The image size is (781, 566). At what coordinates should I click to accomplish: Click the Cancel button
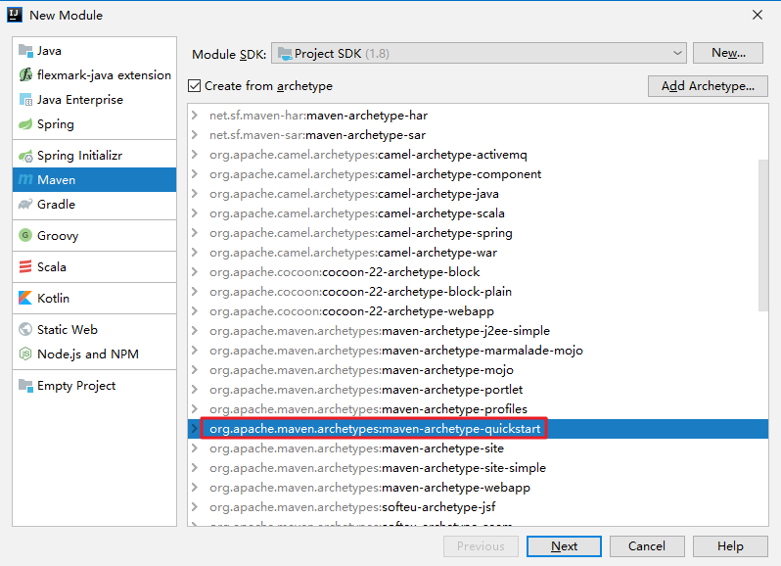tap(647, 546)
